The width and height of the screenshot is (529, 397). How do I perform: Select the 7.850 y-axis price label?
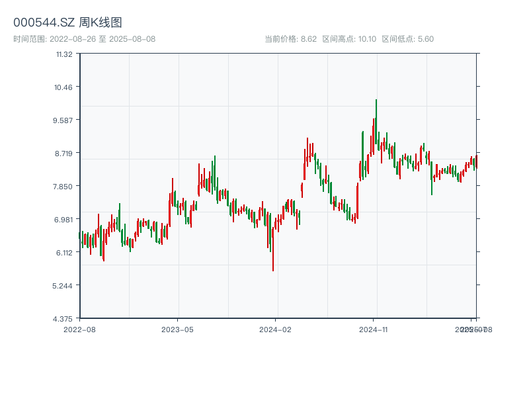pyautogui.click(x=64, y=187)
